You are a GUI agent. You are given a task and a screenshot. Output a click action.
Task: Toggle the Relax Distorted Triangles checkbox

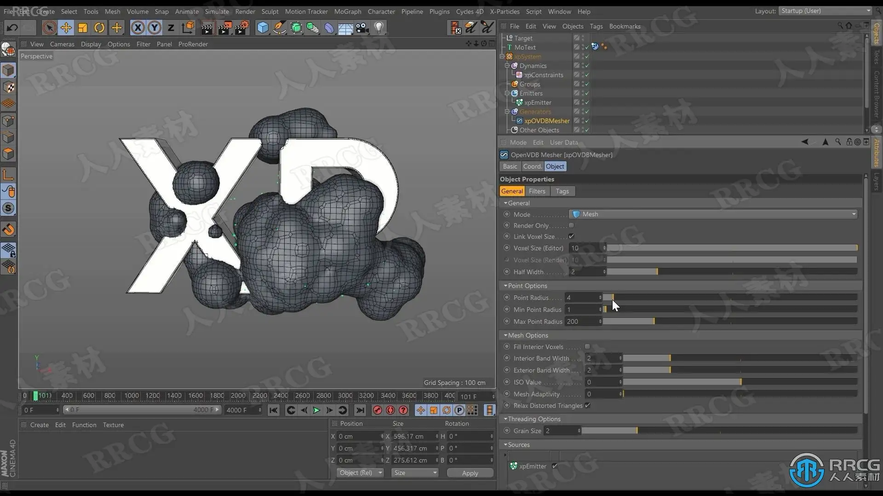(x=587, y=406)
